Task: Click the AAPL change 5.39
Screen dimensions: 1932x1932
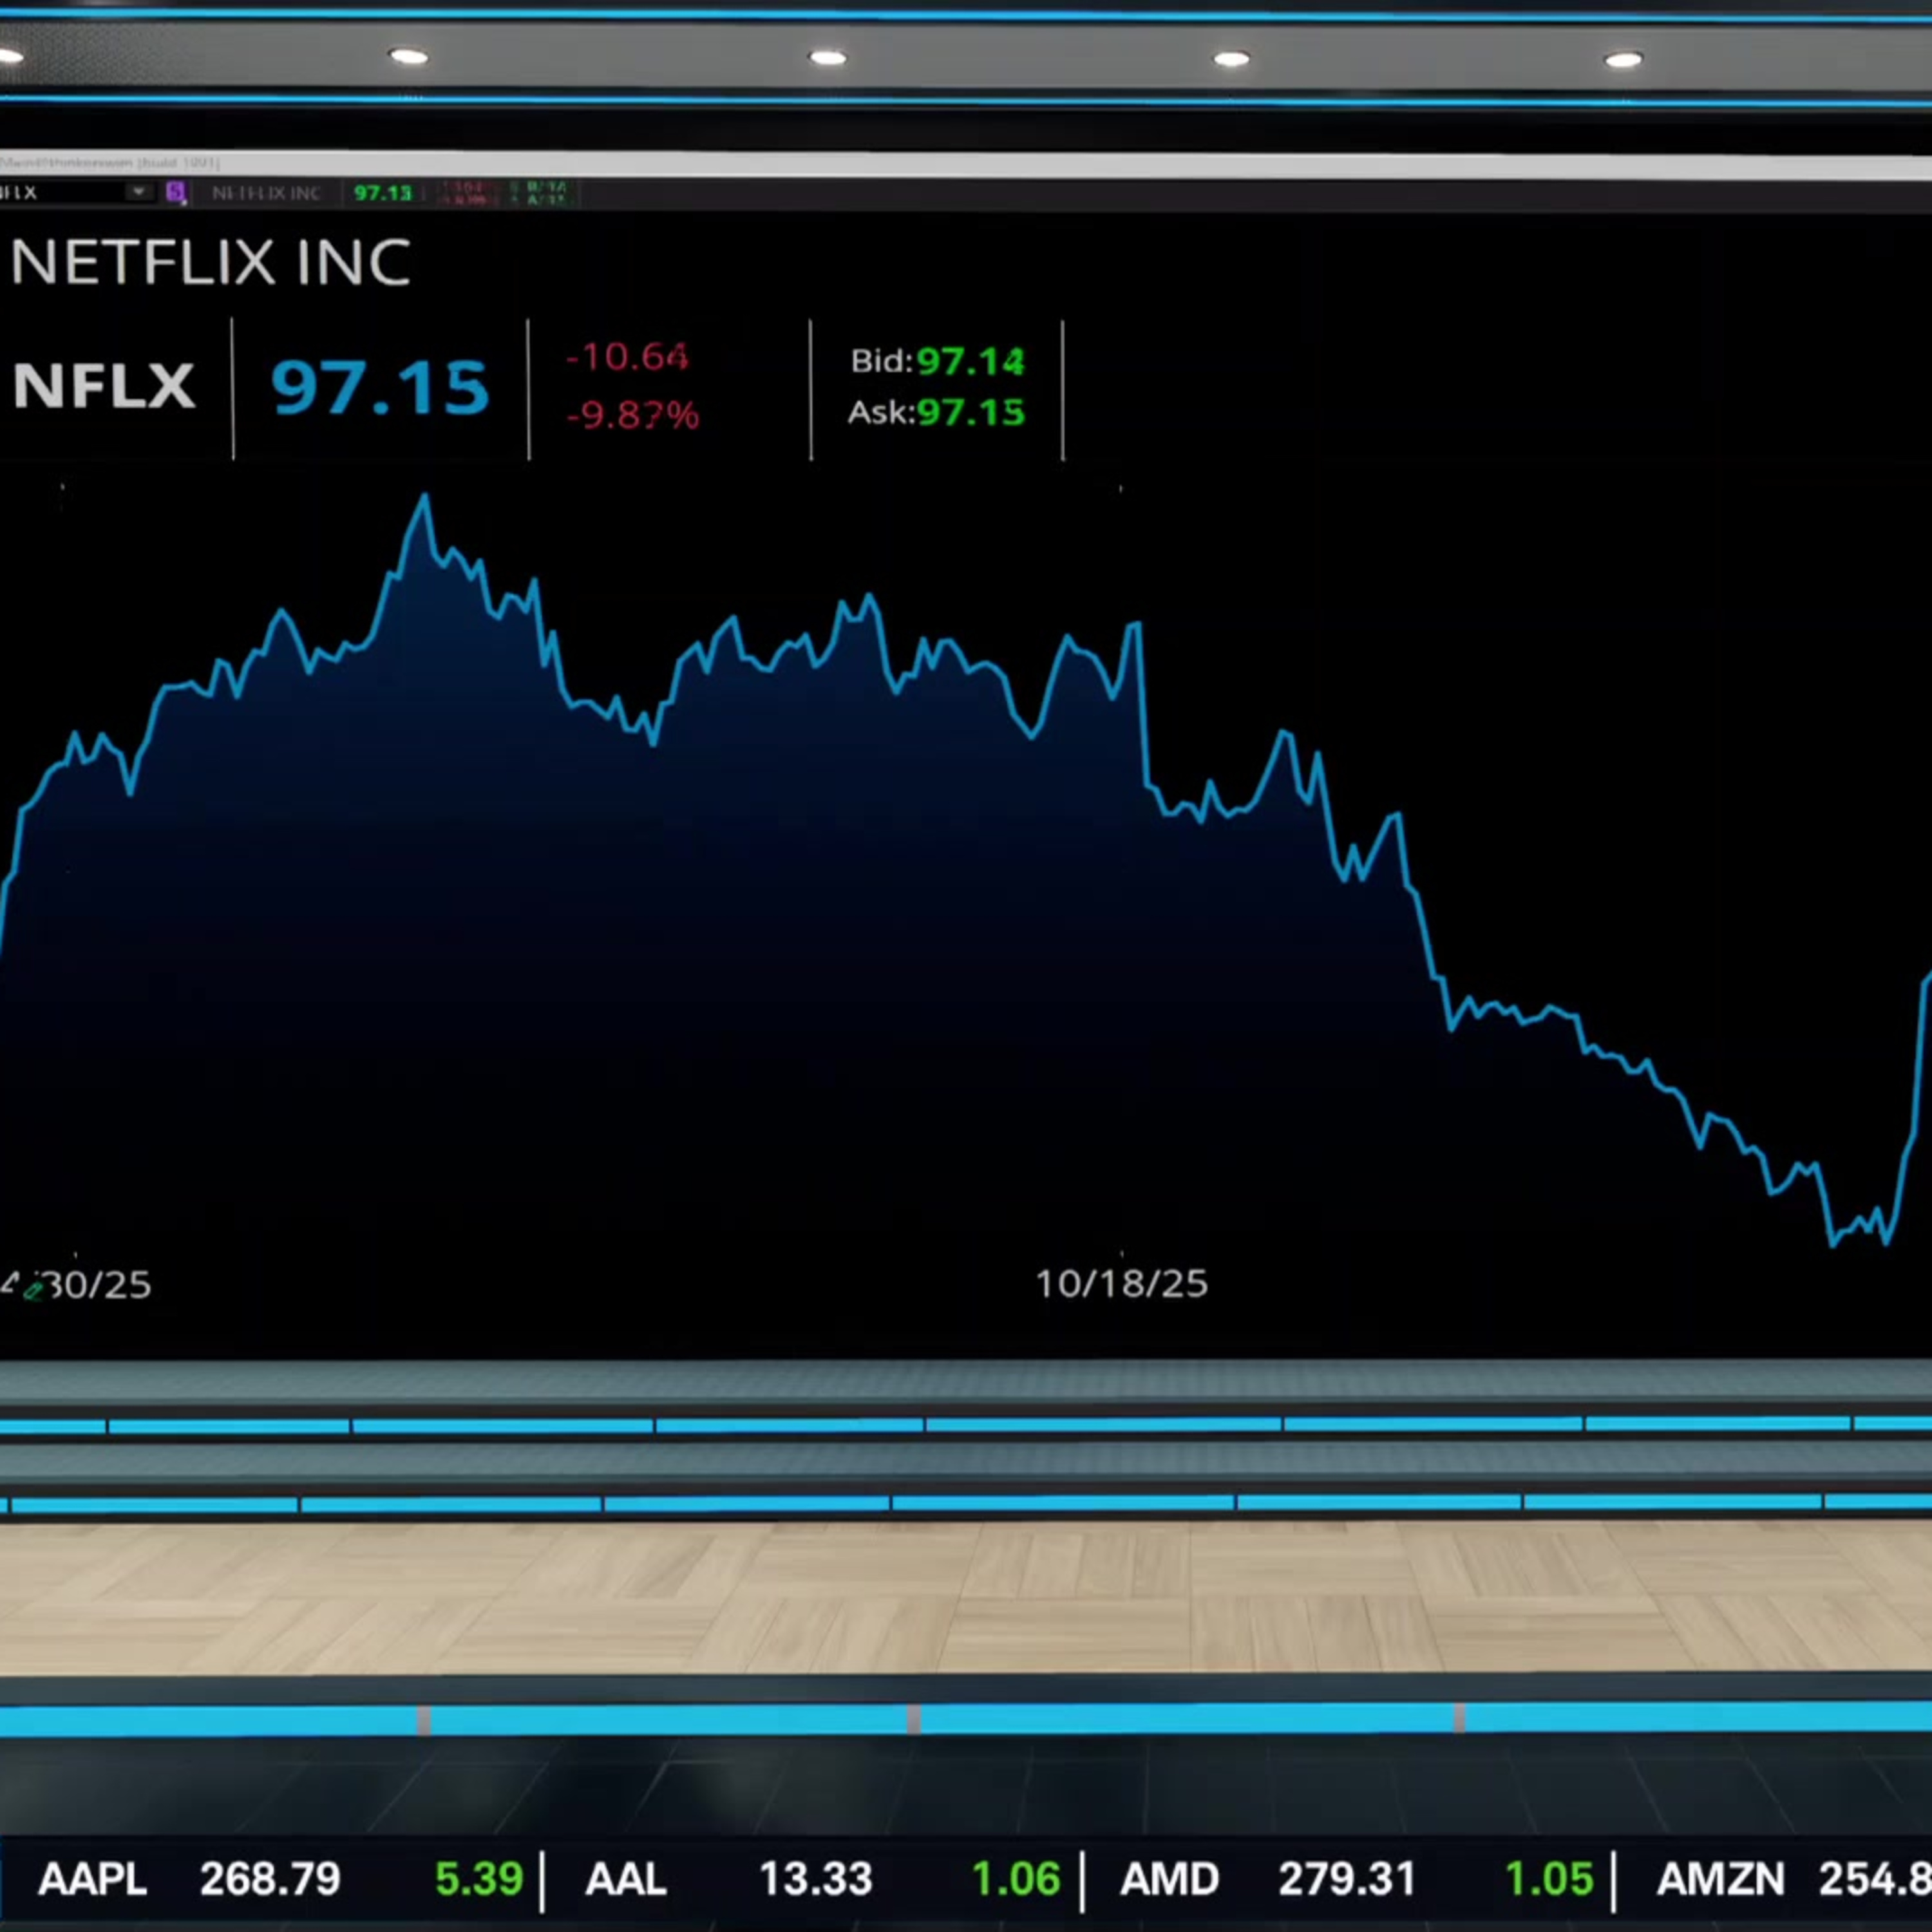Action: tap(479, 1879)
